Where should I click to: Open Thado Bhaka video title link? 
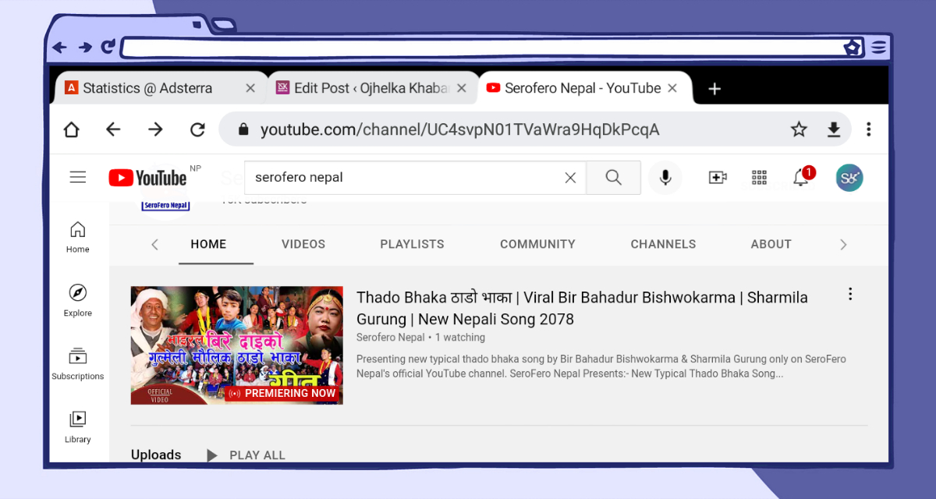(582, 308)
